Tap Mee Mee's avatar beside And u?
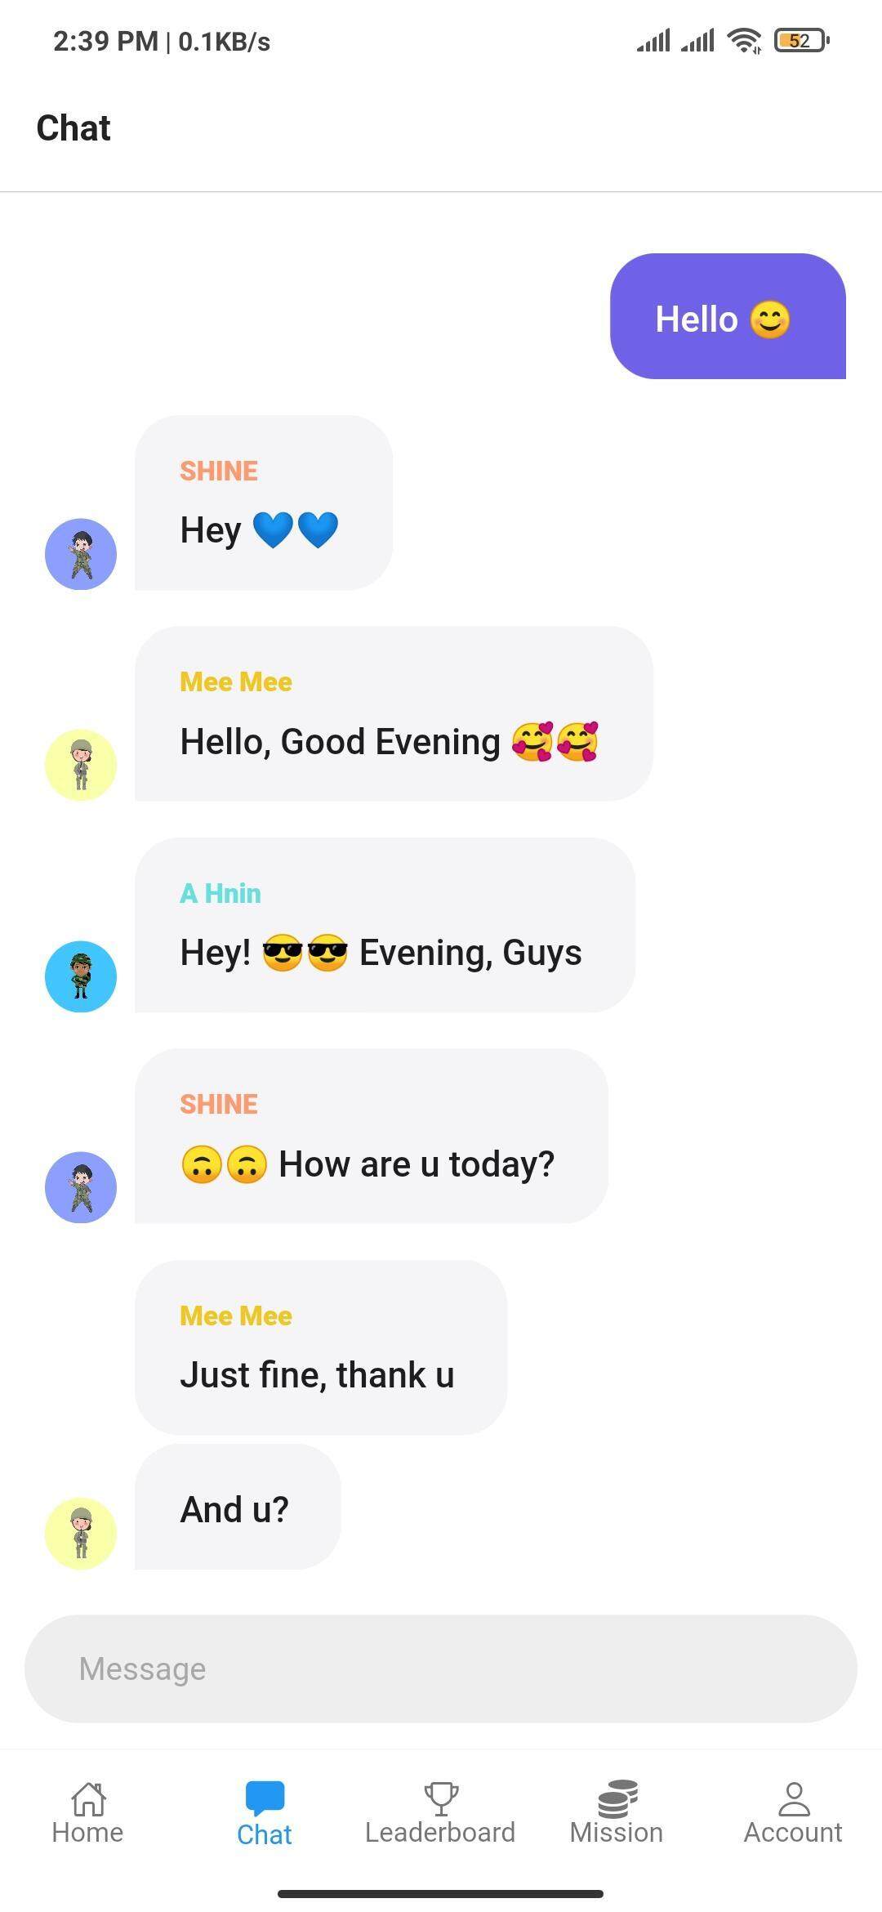This screenshot has width=882, height=1912. 81,1534
